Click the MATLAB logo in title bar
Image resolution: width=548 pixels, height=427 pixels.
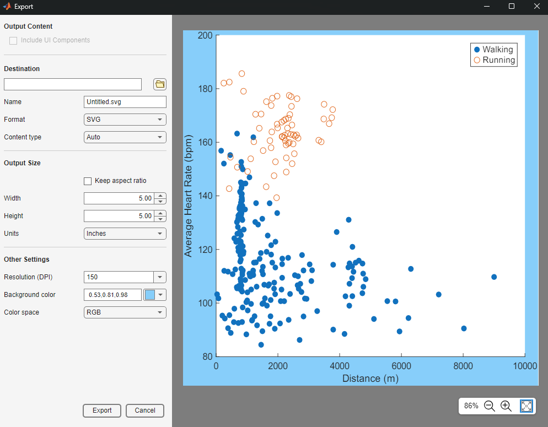pyautogui.click(x=7, y=7)
